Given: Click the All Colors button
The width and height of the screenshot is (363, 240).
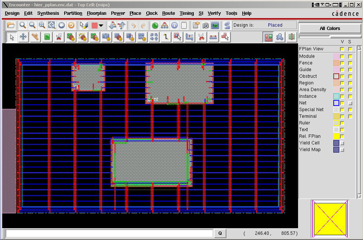Looking at the screenshot, I should pyautogui.click(x=330, y=29).
